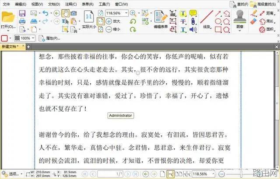The image size is (280, 179).
Task: Click the 属性(P)... properties button
Action: pyautogui.click(x=49, y=38)
